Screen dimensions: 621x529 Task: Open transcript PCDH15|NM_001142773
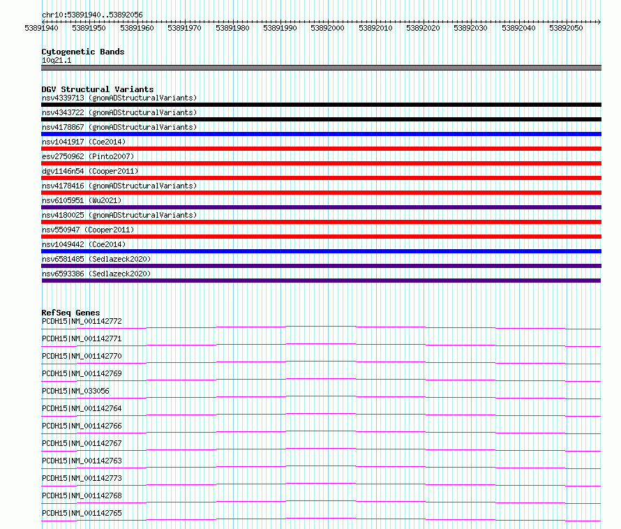point(82,478)
